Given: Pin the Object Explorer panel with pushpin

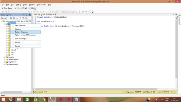Looking at the screenshot, I should 27,15.
